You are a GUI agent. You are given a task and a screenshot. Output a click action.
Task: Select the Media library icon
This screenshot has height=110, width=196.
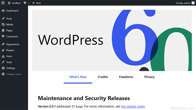3,25
